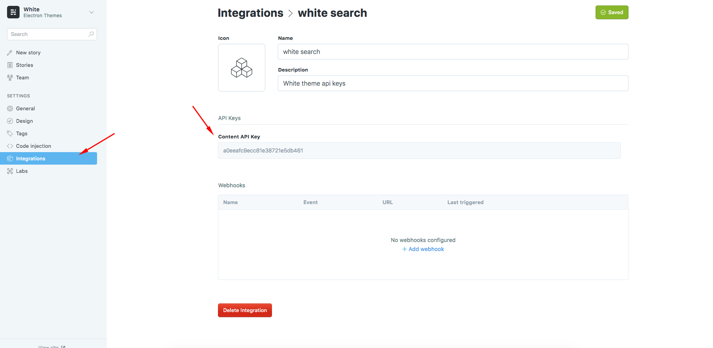Click the SETTINGS section heading
The height and width of the screenshot is (348, 713).
click(x=18, y=96)
